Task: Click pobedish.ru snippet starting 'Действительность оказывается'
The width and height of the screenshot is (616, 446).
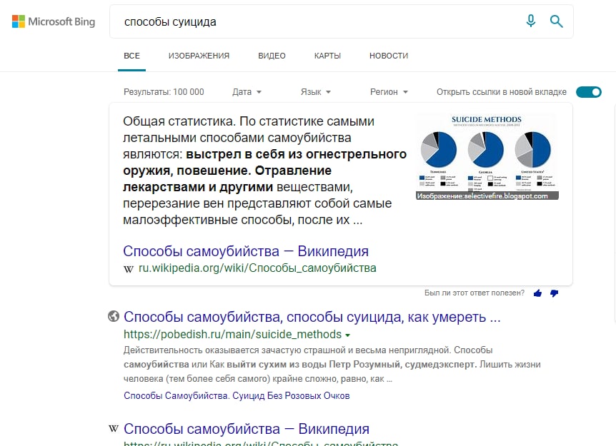Action: coord(332,365)
